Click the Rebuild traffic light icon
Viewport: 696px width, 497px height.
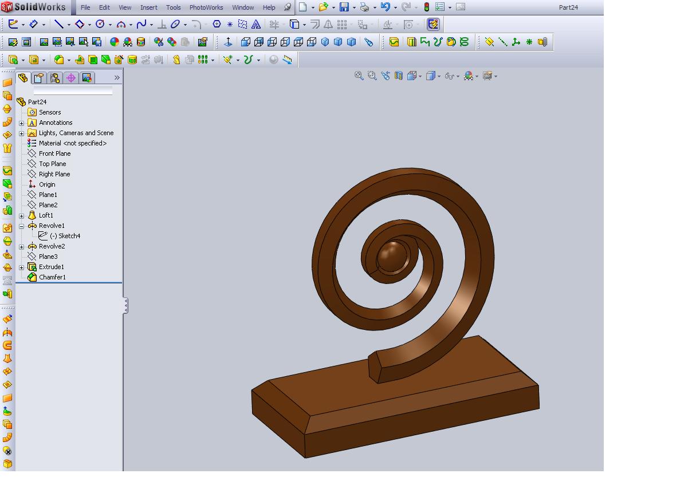[427, 7]
